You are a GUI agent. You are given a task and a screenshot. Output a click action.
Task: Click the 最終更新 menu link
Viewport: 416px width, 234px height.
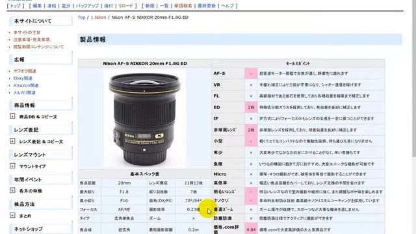[207, 6]
